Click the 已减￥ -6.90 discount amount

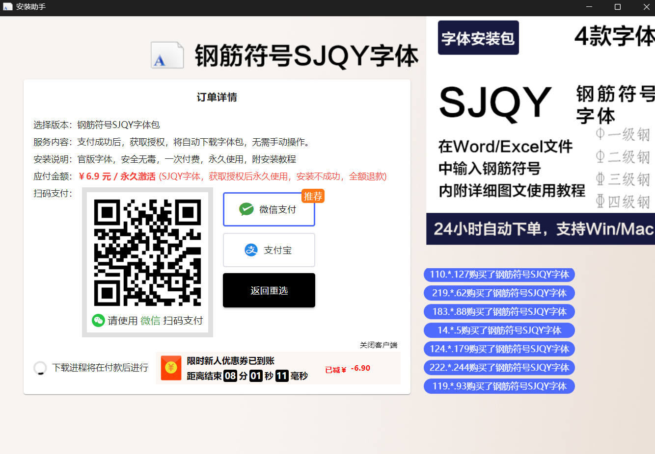pos(348,369)
